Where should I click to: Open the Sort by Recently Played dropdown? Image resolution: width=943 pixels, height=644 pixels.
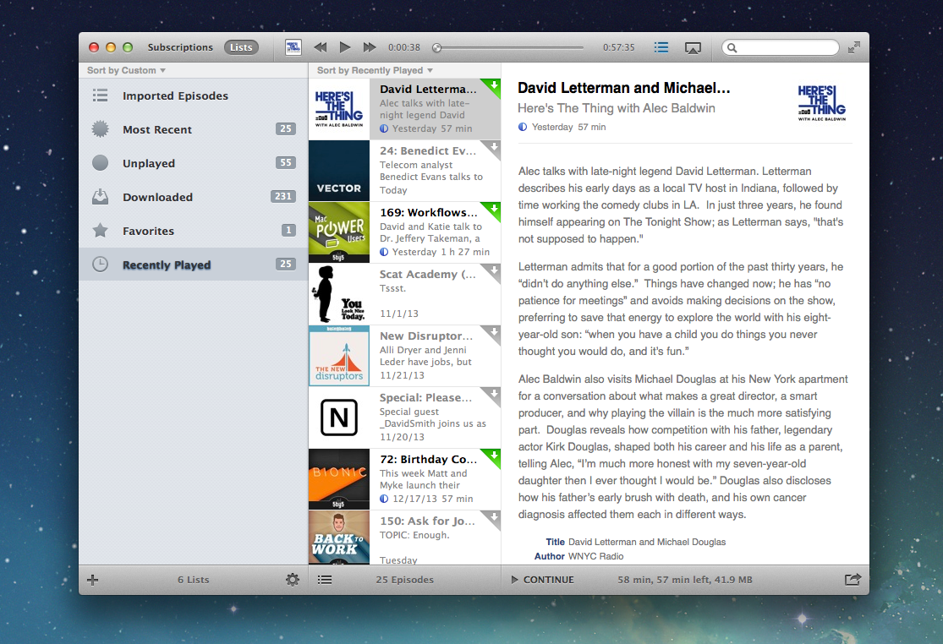369,69
